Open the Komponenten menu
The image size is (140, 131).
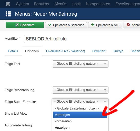click(x=98, y=4)
